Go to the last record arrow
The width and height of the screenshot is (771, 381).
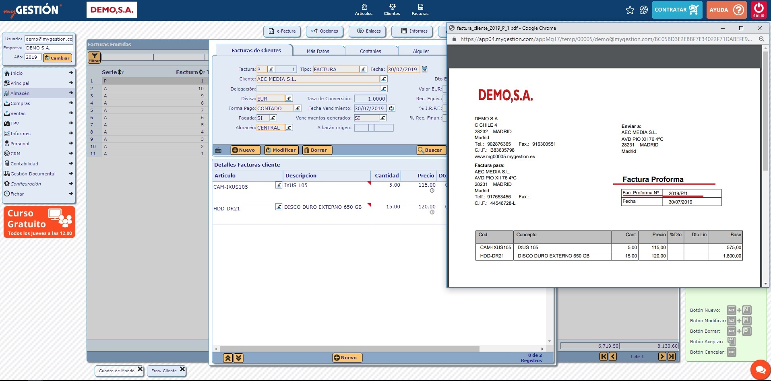click(x=672, y=356)
